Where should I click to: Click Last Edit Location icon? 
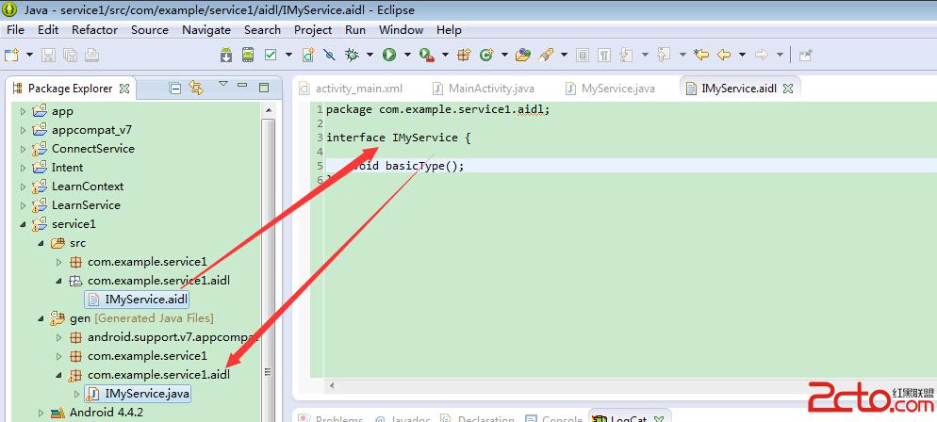[701, 55]
